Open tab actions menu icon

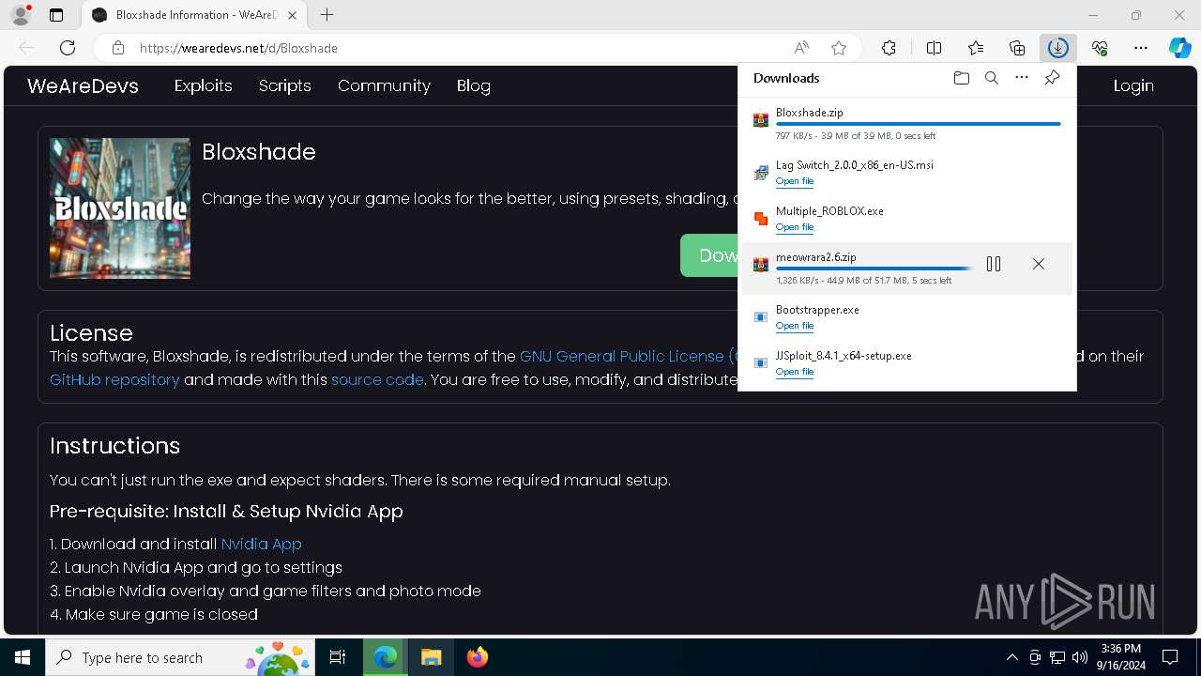[x=56, y=15]
